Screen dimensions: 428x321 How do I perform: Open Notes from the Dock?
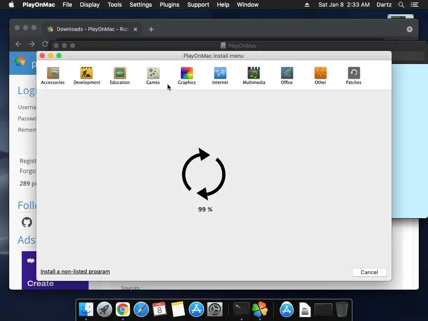[x=178, y=310]
